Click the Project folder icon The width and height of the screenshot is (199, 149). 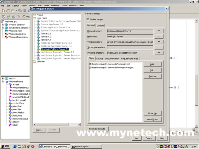click(x=34, y=15)
